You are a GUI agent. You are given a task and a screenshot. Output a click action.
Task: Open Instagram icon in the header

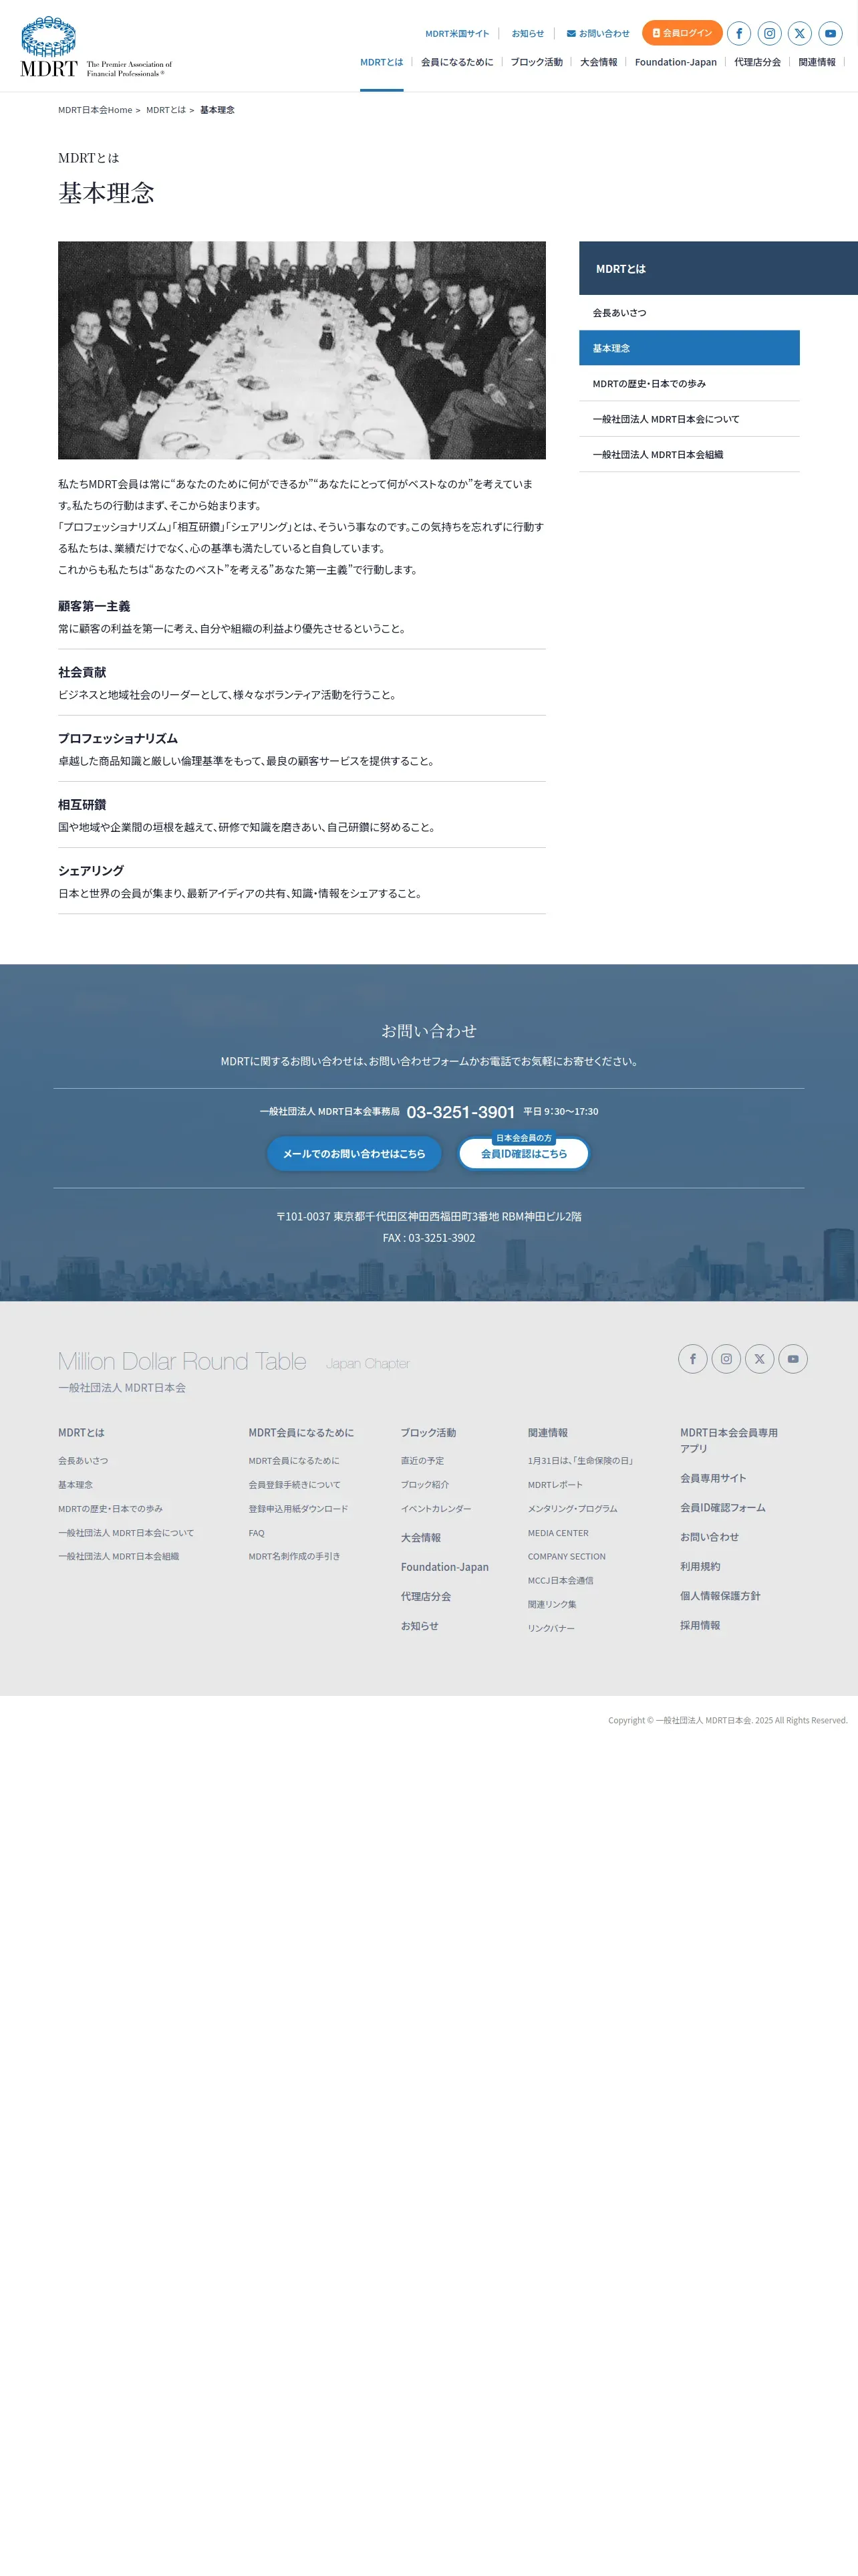(x=769, y=33)
